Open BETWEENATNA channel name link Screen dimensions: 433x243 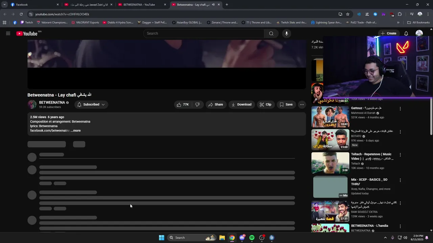[52, 103]
